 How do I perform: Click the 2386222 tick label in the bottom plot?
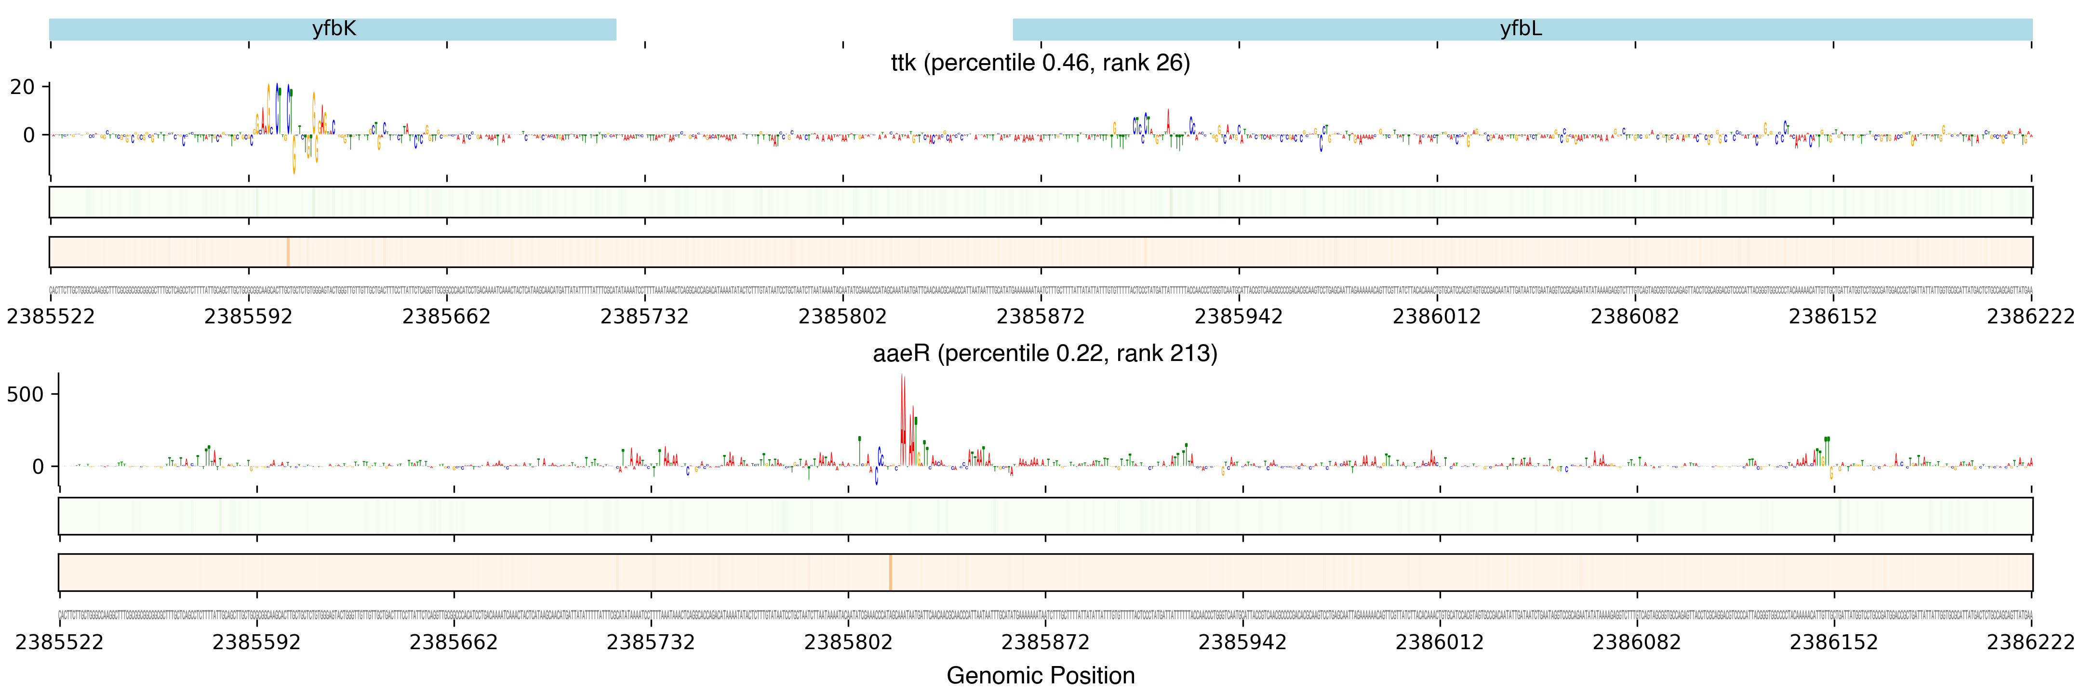(x=2030, y=642)
